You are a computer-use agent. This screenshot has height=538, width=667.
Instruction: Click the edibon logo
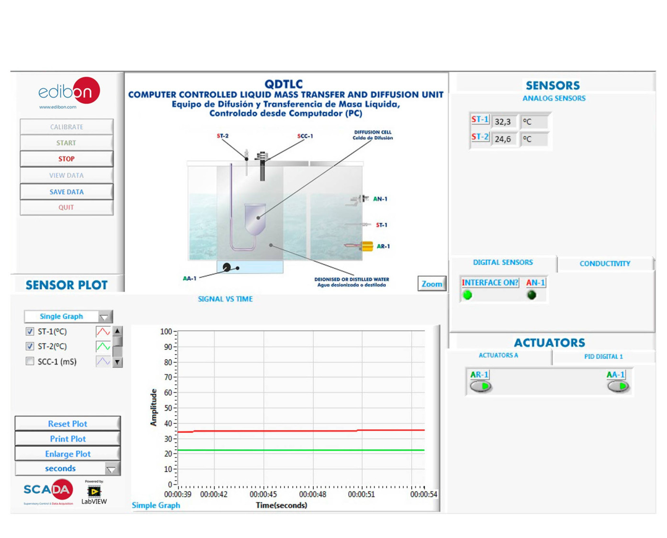pos(69,92)
